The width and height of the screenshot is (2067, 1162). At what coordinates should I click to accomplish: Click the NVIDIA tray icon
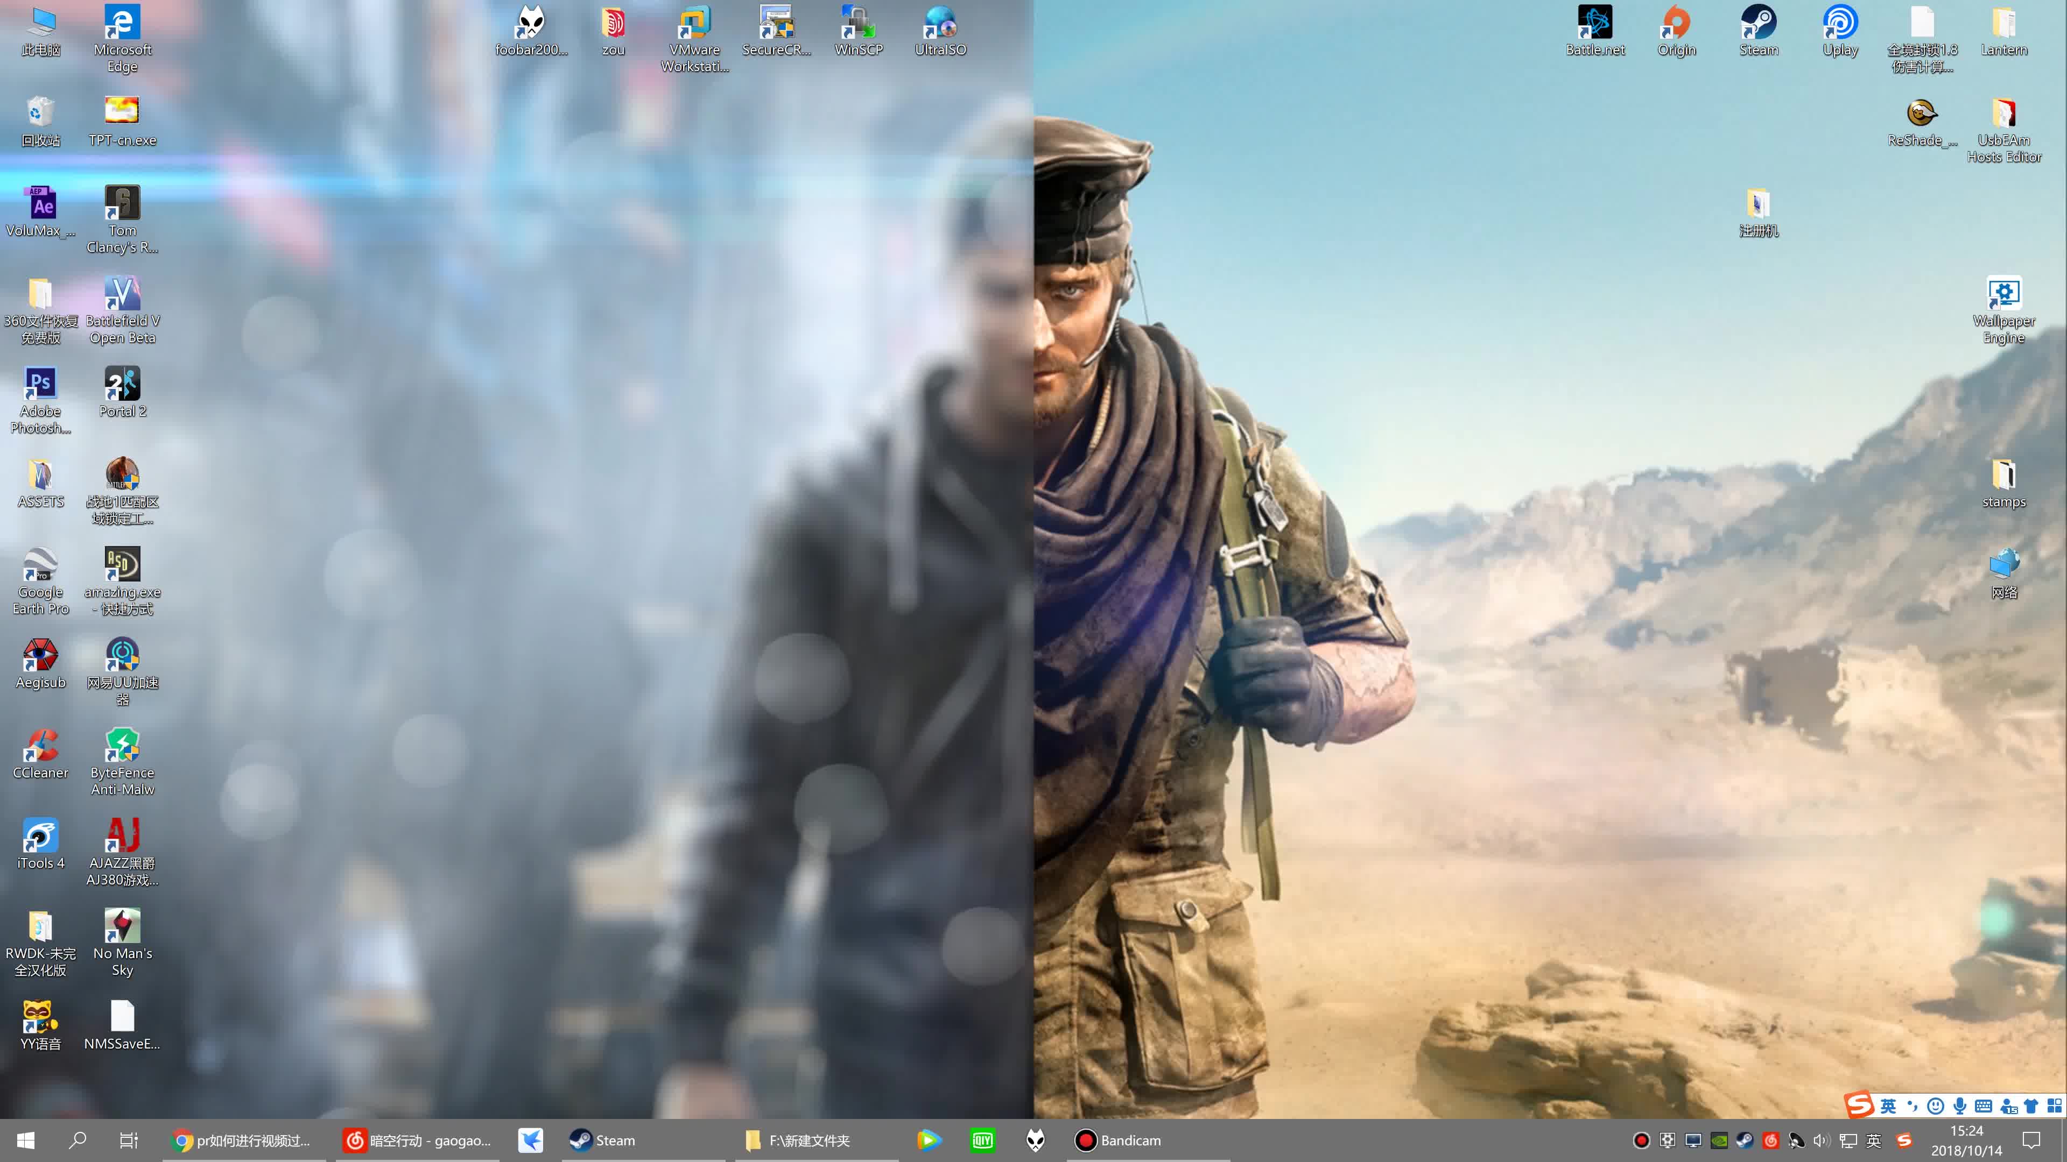[x=1719, y=1139]
